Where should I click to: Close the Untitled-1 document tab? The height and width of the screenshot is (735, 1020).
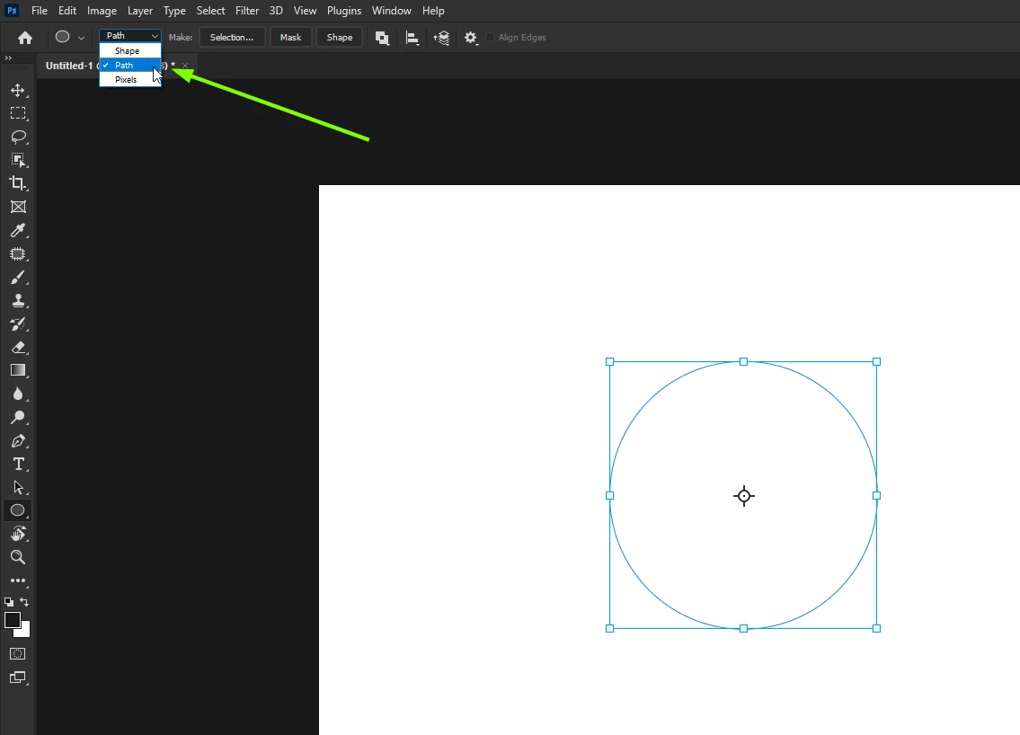click(x=185, y=66)
